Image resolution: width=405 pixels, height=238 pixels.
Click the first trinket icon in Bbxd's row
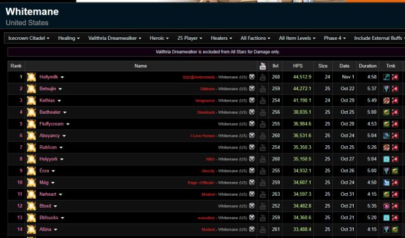click(x=387, y=206)
